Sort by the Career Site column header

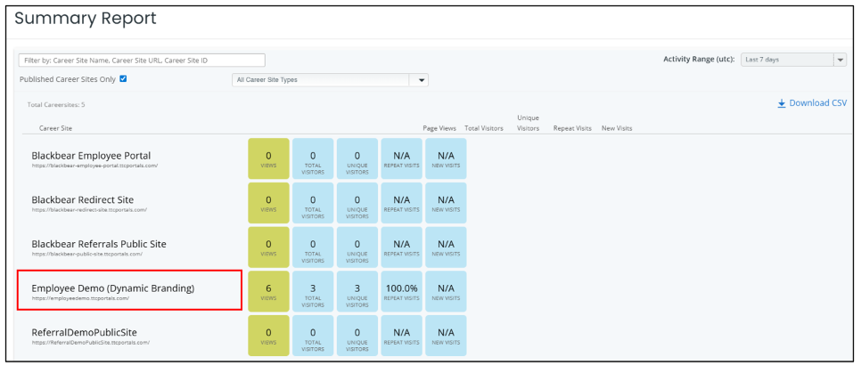click(55, 128)
